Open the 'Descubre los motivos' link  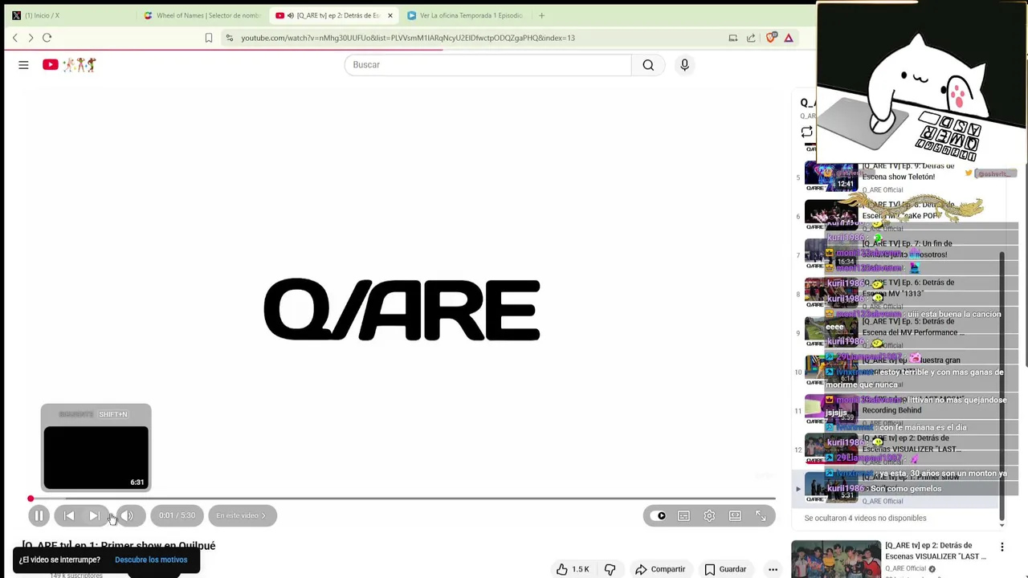pyautogui.click(x=151, y=560)
